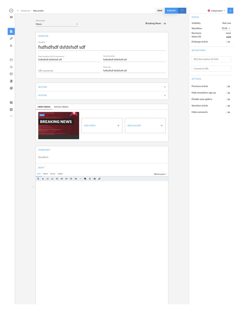
Task: Click the striped rows sidebar icon
Action: 11,110
